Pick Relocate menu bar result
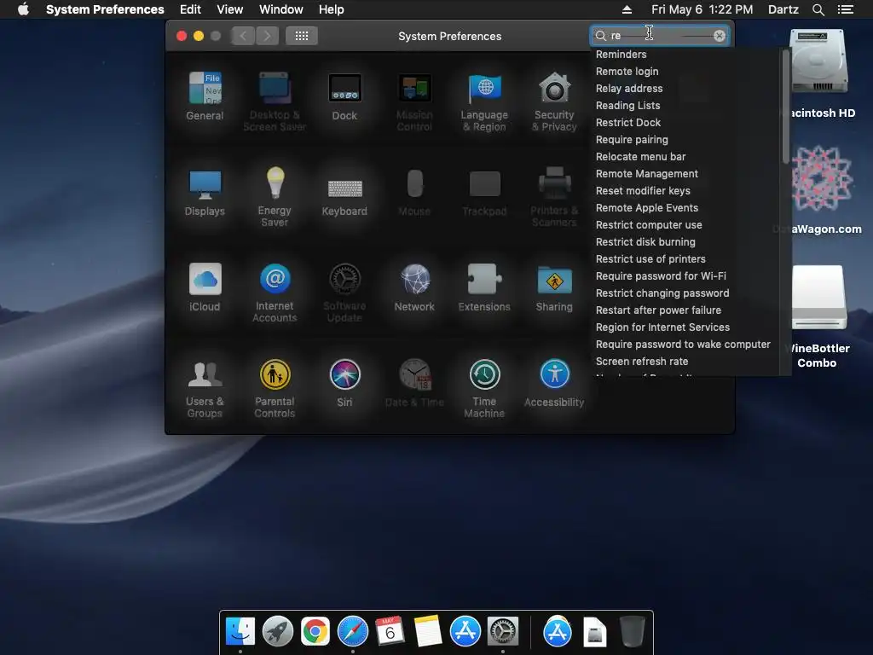The height and width of the screenshot is (655, 873). [x=641, y=157]
